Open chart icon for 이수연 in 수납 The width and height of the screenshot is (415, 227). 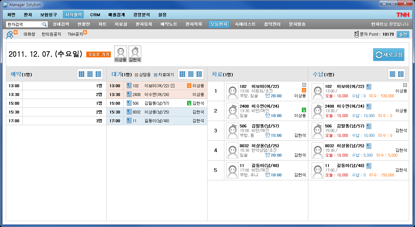(x=369, y=106)
